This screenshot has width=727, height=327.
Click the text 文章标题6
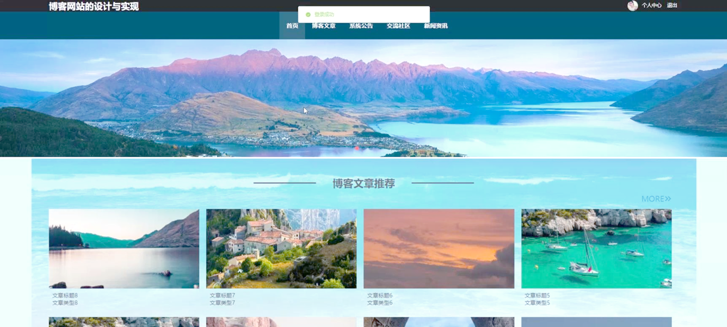click(380, 295)
